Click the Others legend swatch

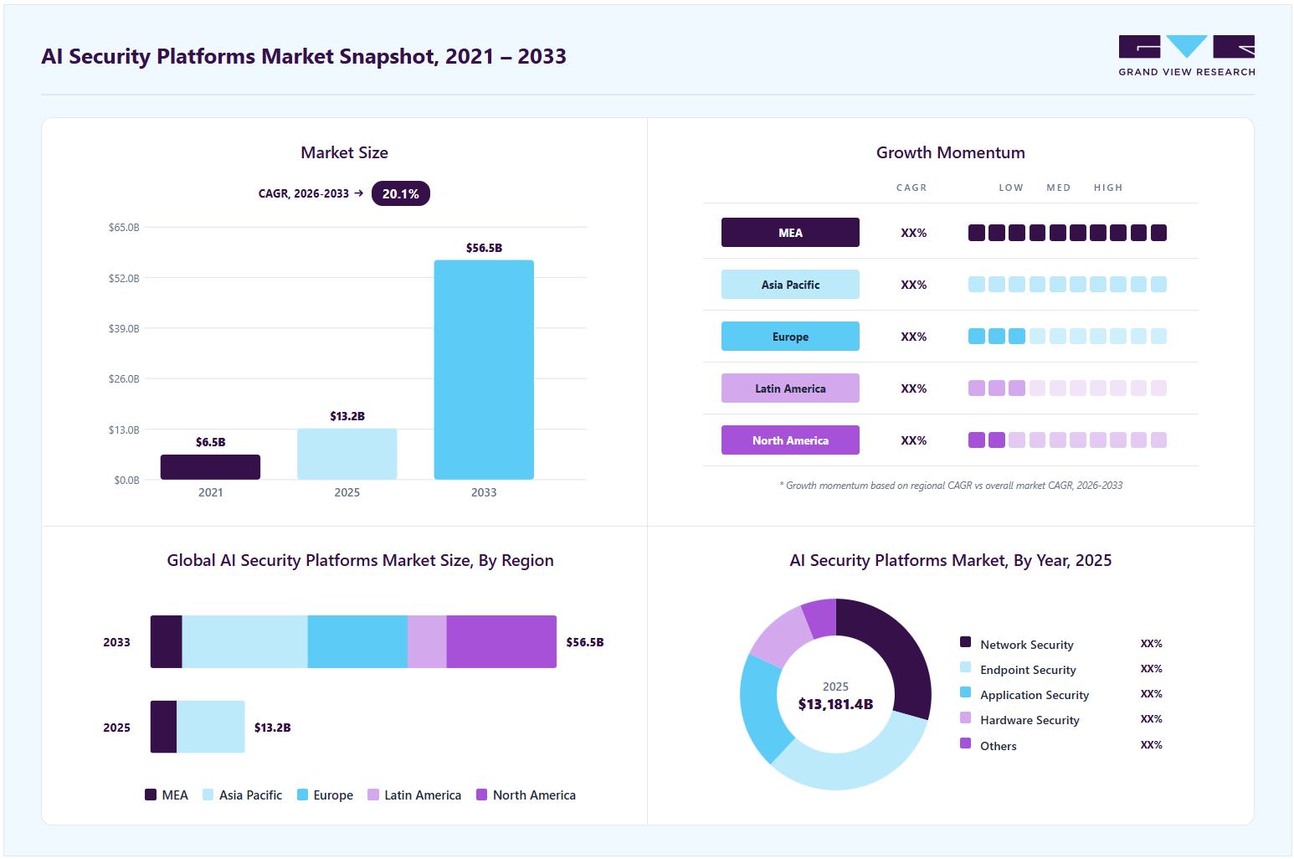tap(965, 743)
